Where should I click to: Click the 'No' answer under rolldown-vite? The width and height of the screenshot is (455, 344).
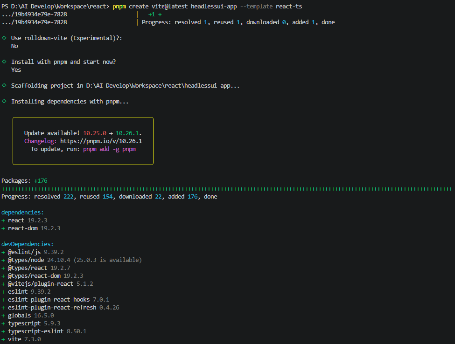pos(14,46)
